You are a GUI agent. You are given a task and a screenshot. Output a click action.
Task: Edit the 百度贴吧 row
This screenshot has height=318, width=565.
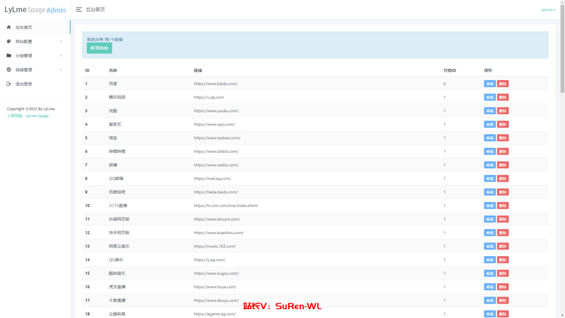coord(490,192)
